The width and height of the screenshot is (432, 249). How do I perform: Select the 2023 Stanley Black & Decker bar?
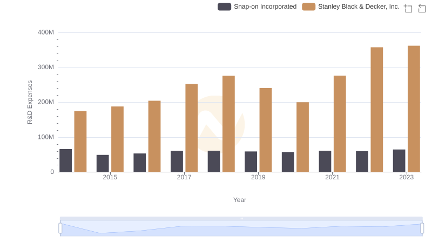point(414,109)
